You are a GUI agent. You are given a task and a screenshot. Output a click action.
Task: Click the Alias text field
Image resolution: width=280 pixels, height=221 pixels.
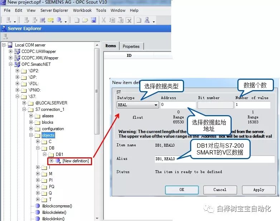(214, 159)
